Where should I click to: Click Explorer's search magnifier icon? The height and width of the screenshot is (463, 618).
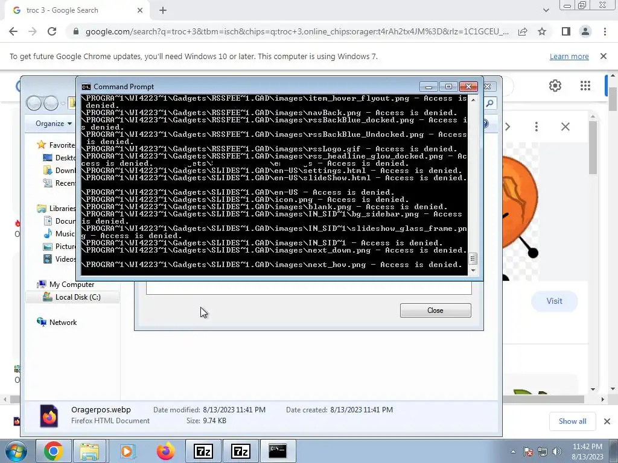point(490,103)
